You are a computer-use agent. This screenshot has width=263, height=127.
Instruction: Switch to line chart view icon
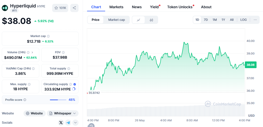(138, 20)
